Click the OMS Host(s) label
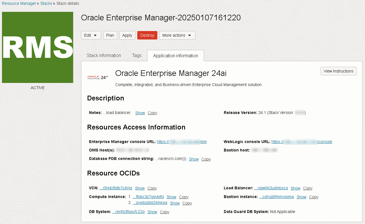Screen dimensions: 365x224 pyautogui.click(x=102, y=150)
